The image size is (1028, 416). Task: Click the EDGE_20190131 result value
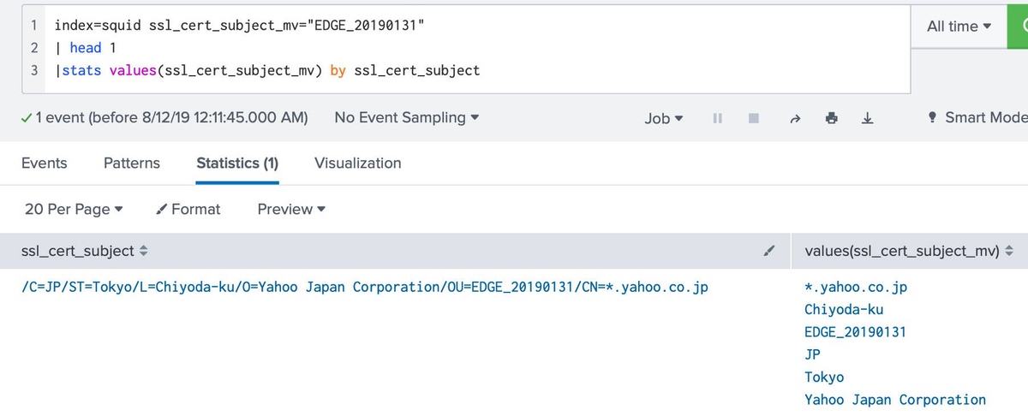tap(855, 331)
